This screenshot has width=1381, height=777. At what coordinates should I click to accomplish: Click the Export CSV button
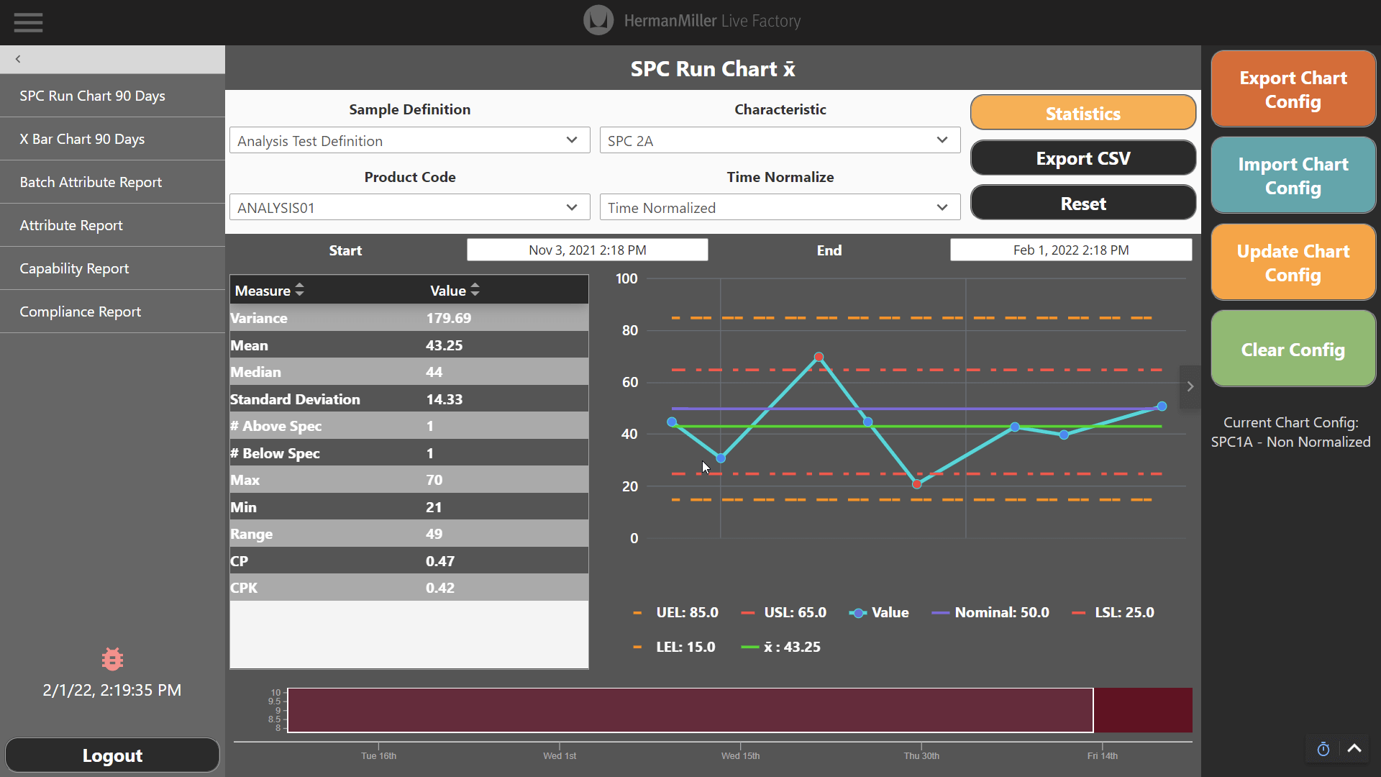(1083, 158)
